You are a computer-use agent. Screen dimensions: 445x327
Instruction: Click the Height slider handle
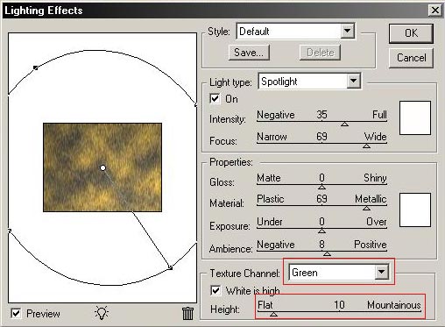point(273,315)
